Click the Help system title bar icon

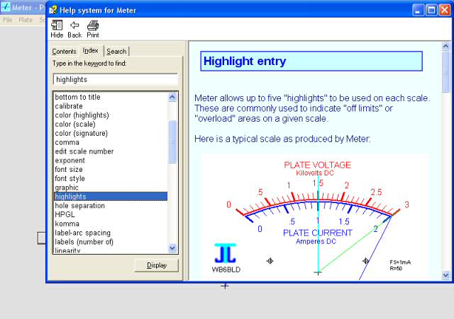(x=55, y=11)
